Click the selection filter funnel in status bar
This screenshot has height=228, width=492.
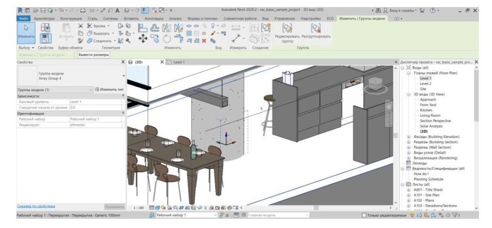pos(455,215)
